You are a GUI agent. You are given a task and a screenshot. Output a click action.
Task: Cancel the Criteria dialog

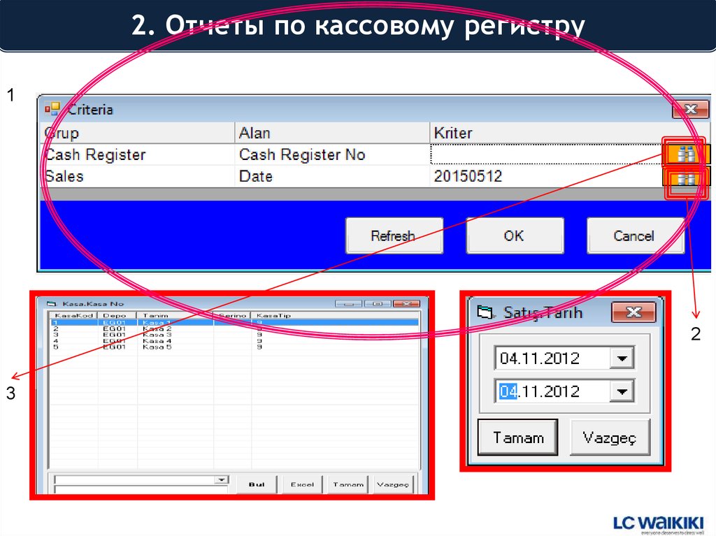point(635,236)
